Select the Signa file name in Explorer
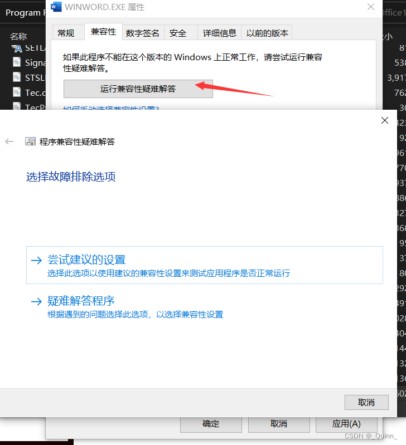 [36, 62]
